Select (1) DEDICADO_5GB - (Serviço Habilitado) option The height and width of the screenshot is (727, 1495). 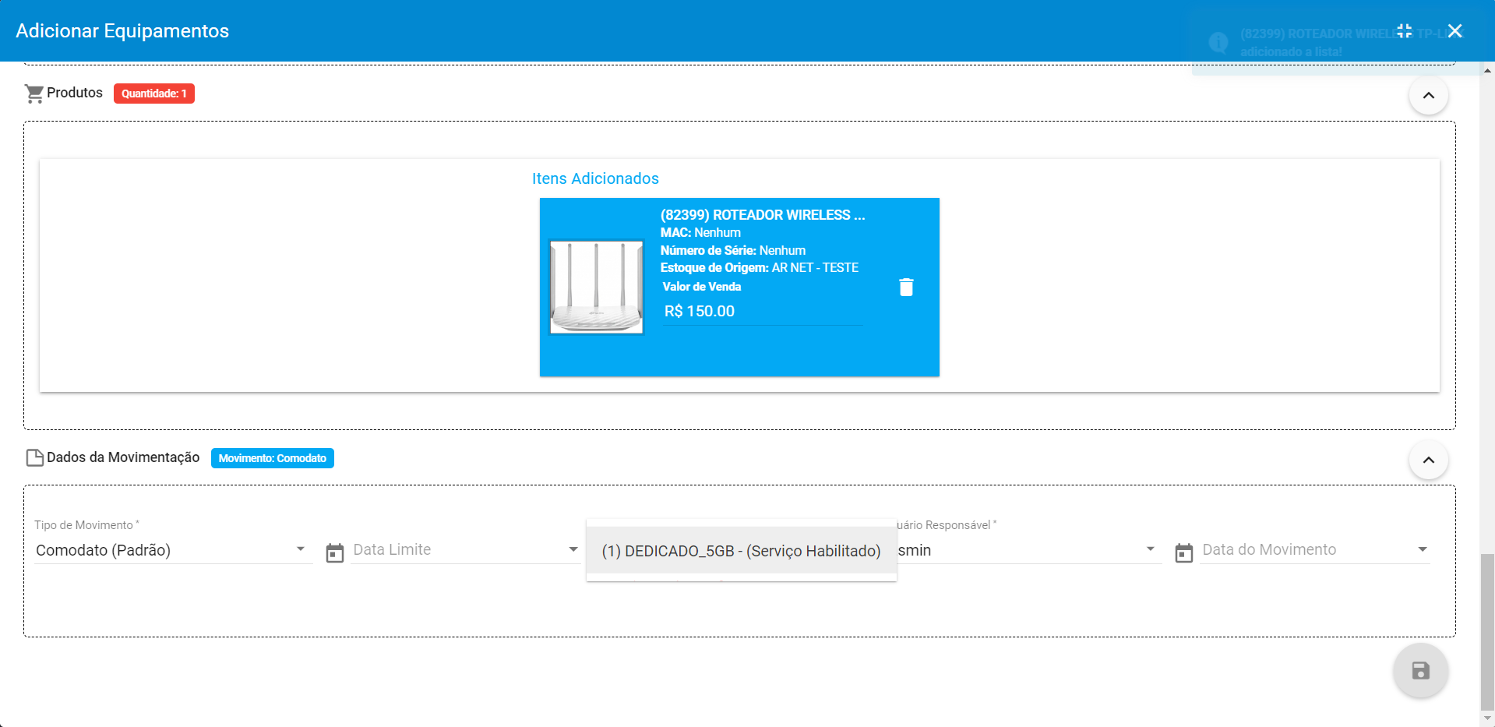pos(741,551)
